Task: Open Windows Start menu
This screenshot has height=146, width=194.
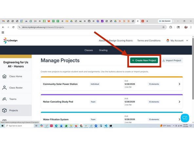Action: coord(2,126)
